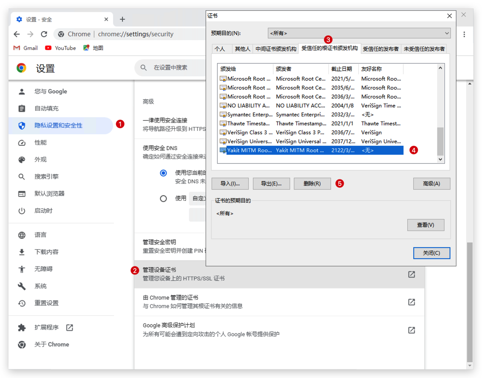This screenshot has height=378, width=482.
Task: Click scroll up arrow in certificate list
Action: coord(441,68)
